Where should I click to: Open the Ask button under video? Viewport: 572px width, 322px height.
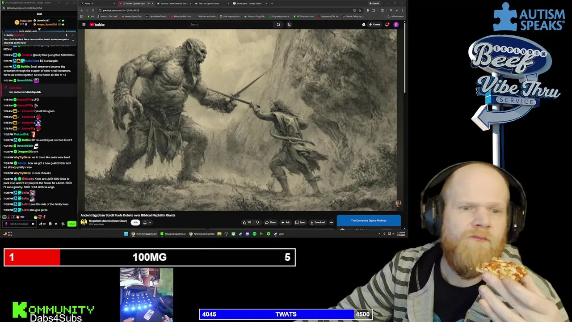tap(286, 222)
